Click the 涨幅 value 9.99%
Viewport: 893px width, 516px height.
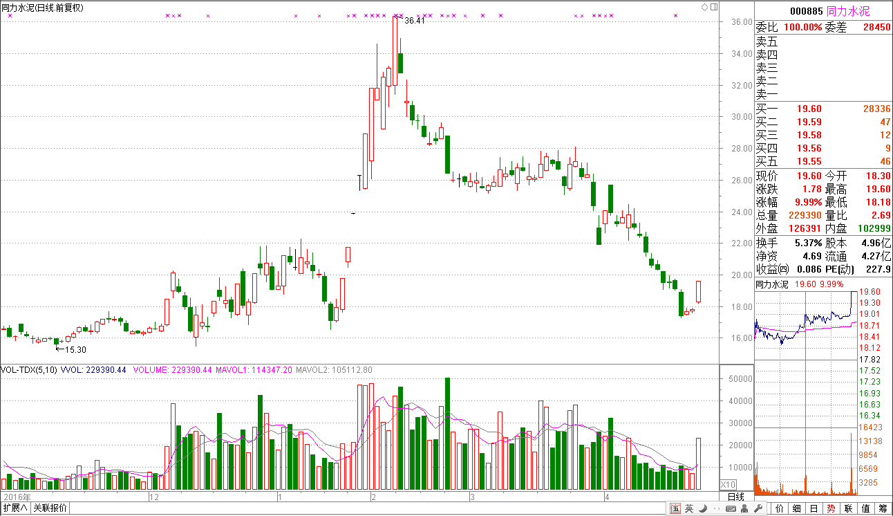pos(809,202)
